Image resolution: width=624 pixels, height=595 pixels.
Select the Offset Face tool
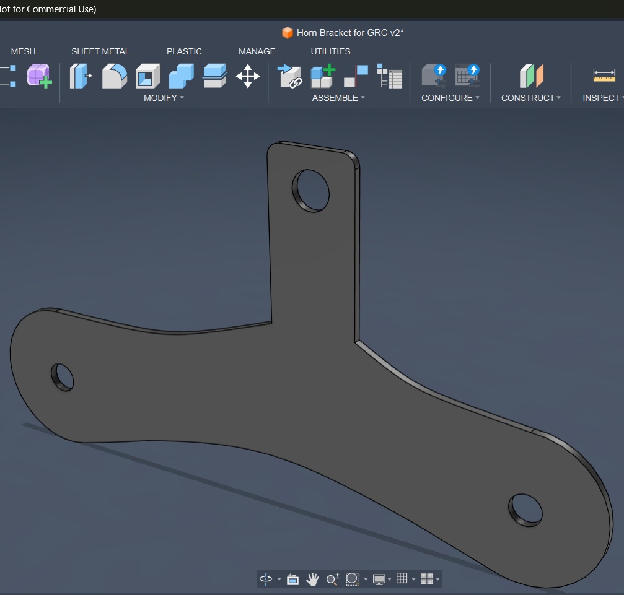click(x=214, y=76)
